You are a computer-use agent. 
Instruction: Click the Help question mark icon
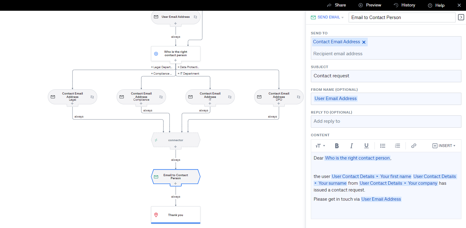[430, 5]
